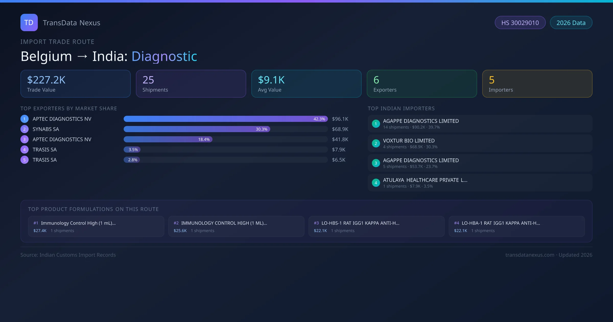Viewport: 613px width, 322px height.
Task: Click the transdatanexus.com footer link
Action: pyautogui.click(x=530, y=255)
